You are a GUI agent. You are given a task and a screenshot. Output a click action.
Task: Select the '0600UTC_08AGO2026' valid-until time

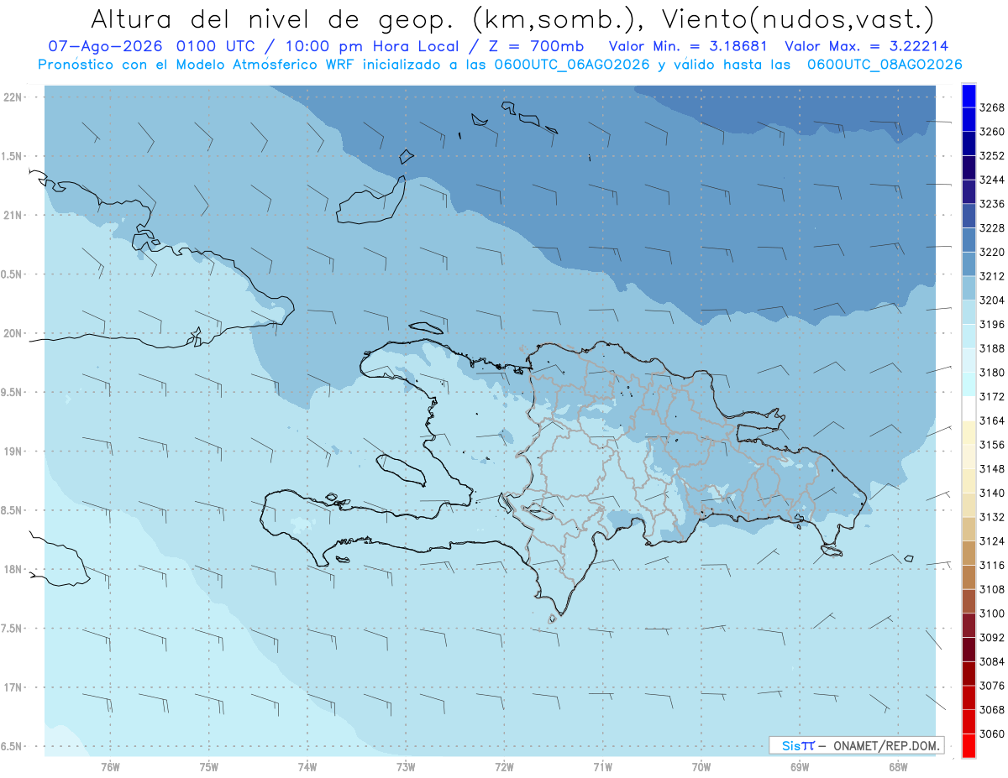(885, 65)
